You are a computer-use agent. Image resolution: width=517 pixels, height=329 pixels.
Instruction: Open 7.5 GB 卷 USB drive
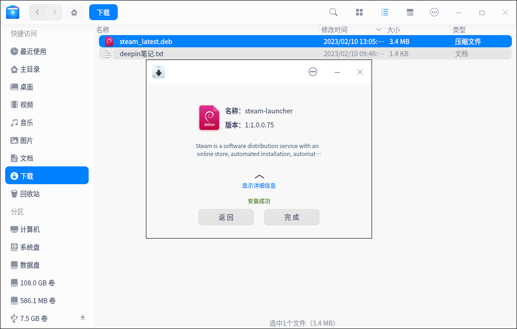point(47,319)
